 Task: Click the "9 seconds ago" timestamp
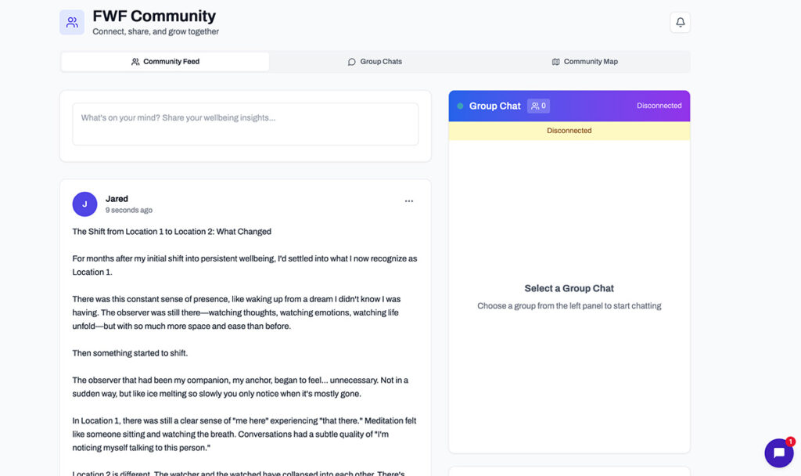(129, 211)
